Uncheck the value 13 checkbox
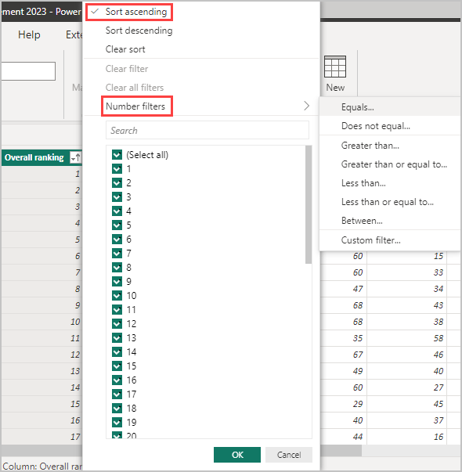The width and height of the screenshot is (462, 472). point(117,337)
